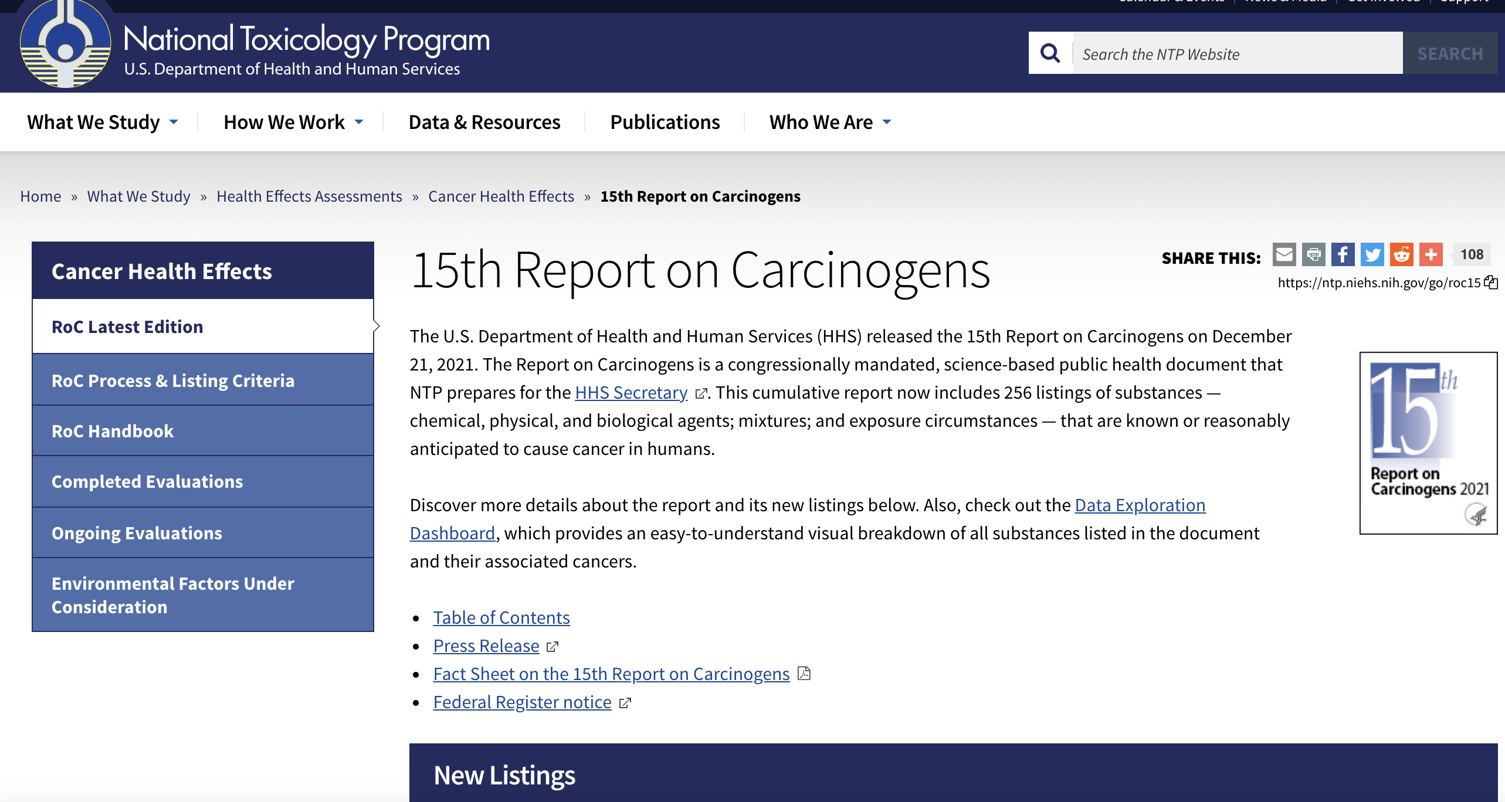Image resolution: width=1505 pixels, height=802 pixels.
Task: Share this page on Facebook
Action: point(1343,254)
